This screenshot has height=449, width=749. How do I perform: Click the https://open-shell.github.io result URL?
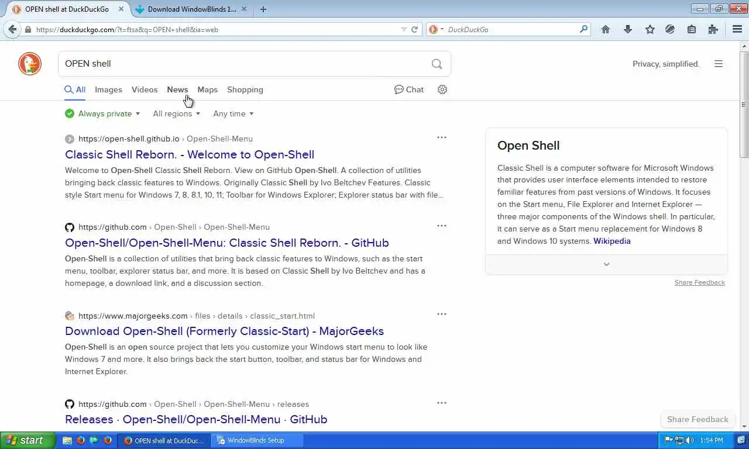point(129,139)
